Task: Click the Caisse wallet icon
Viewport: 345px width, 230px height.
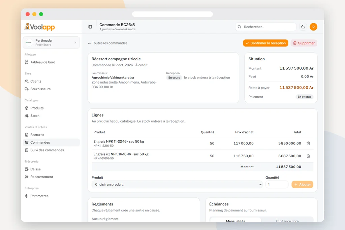Action: (27, 169)
